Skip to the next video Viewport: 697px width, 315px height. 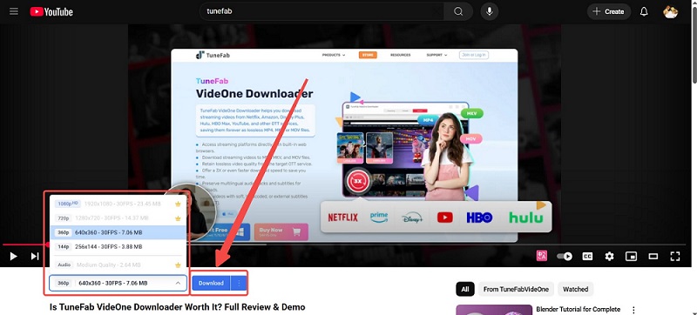[35, 256]
